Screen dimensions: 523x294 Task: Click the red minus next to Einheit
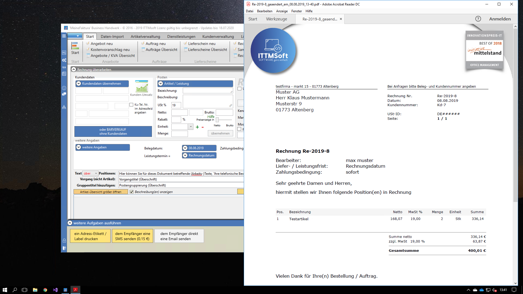coord(203,127)
